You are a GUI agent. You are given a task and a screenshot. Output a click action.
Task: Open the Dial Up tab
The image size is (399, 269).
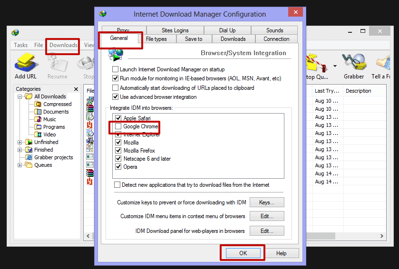click(227, 30)
